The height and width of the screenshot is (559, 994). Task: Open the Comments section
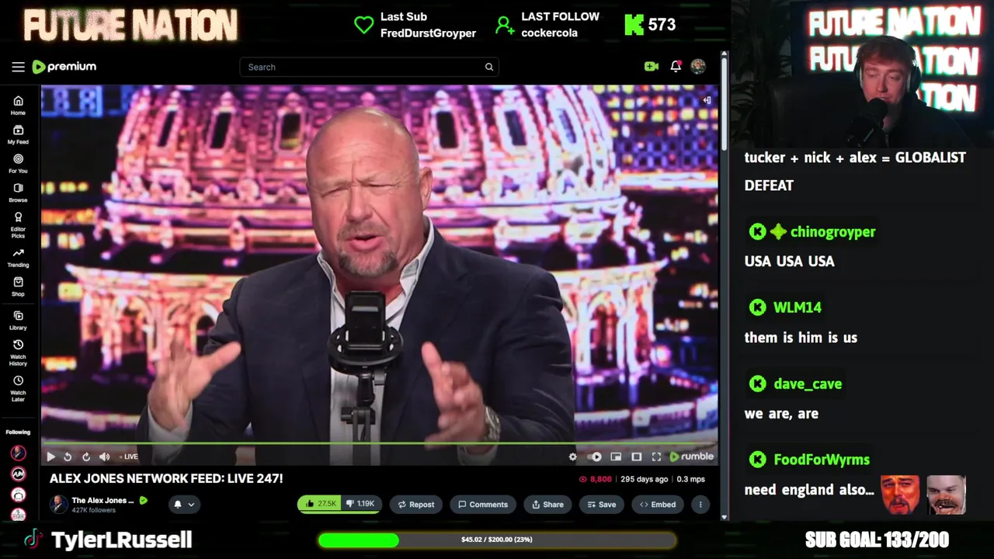pyautogui.click(x=482, y=505)
